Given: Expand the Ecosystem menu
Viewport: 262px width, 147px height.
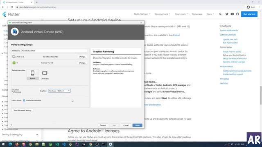Looking at the screenshot, I should click(181, 14).
